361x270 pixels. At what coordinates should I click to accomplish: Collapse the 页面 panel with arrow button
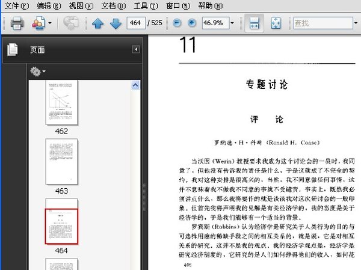pyautogui.click(x=136, y=49)
